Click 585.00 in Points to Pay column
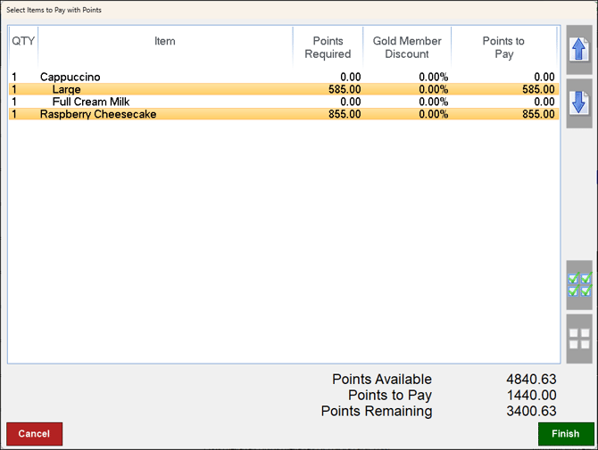Screen dimensions: 598x450 [538, 89]
